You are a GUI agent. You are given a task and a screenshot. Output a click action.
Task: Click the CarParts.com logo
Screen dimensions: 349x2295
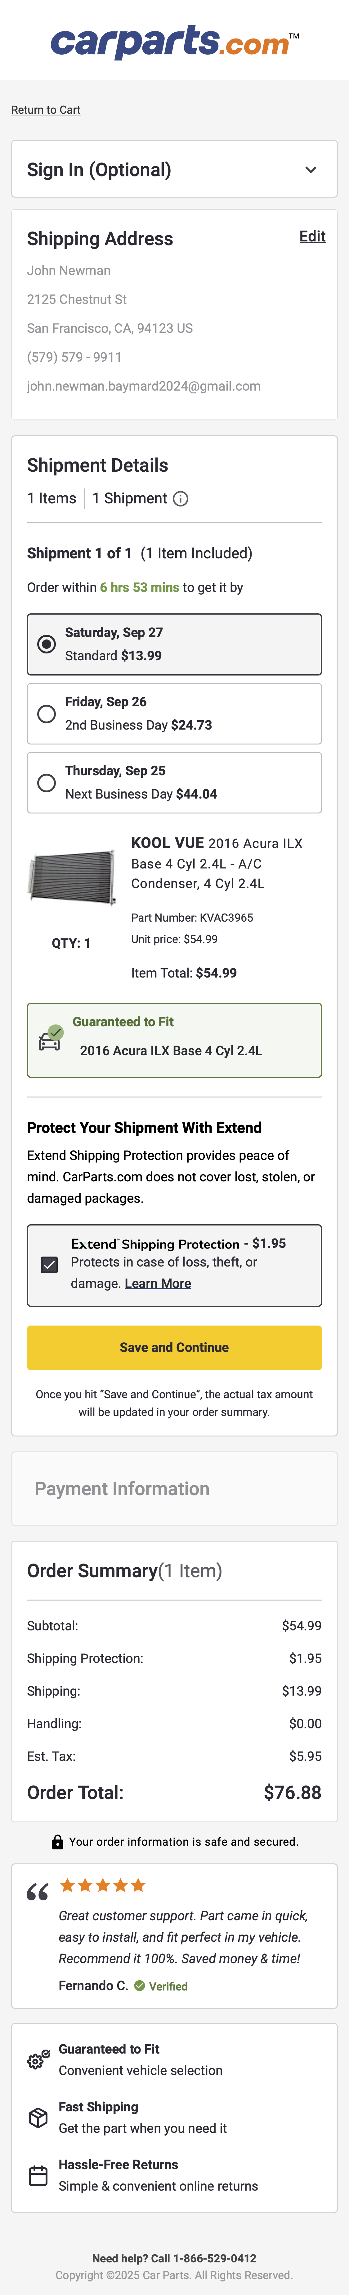pos(174,40)
